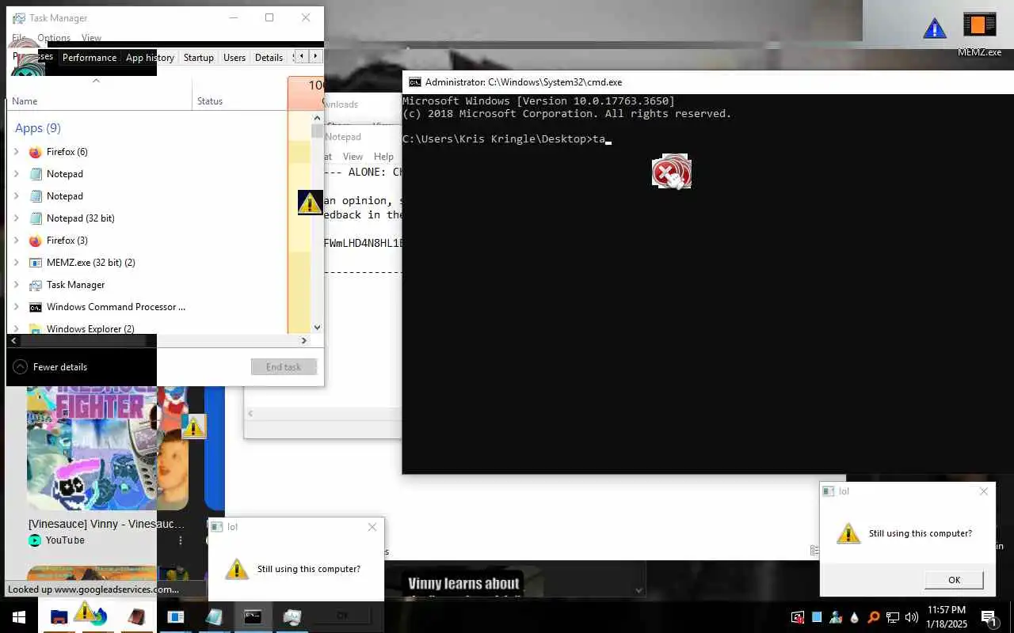
Task: Expand Notepad (32 bit) process group
Action: pyautogui.click(x=17, y=218)
